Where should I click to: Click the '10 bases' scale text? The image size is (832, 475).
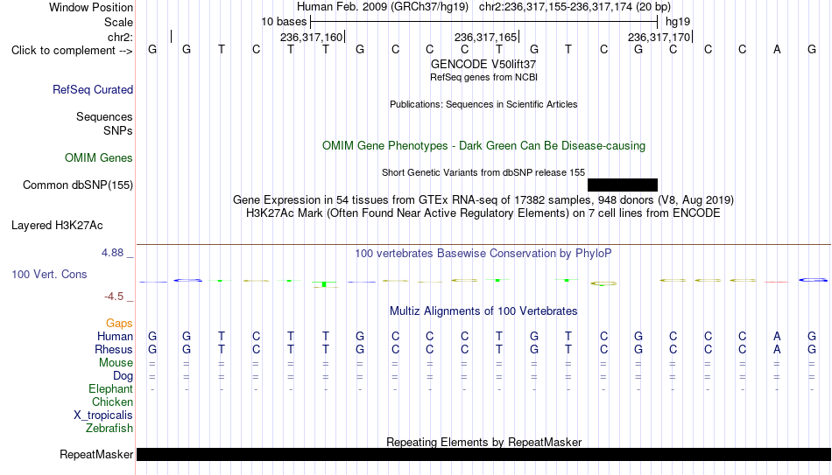[x=284, y=22]
